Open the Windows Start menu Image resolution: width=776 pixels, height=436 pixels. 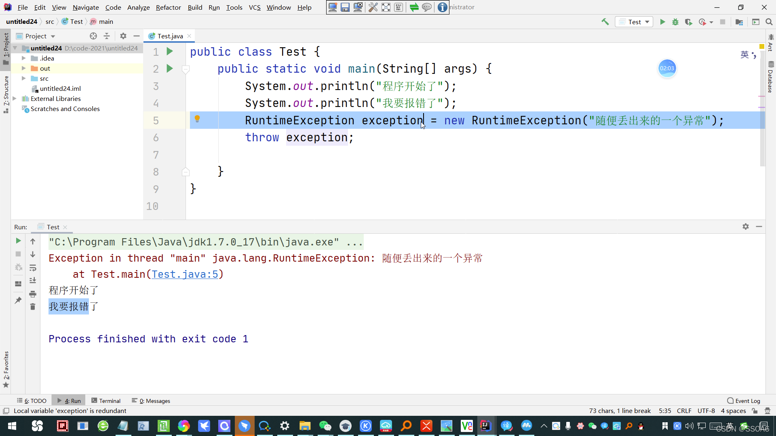12,426
